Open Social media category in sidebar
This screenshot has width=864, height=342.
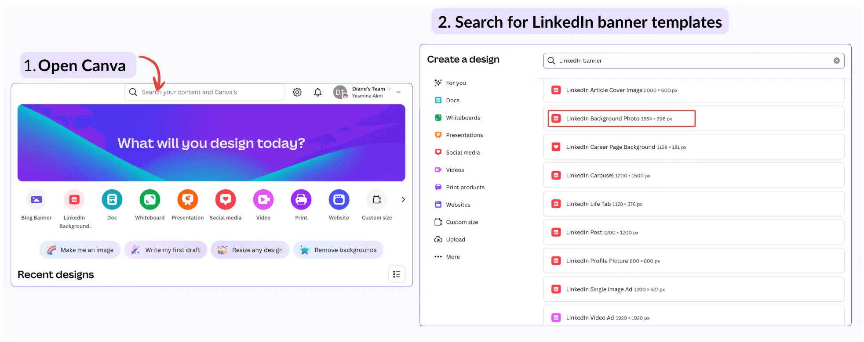pyautogui.click(x=457, y=152)
